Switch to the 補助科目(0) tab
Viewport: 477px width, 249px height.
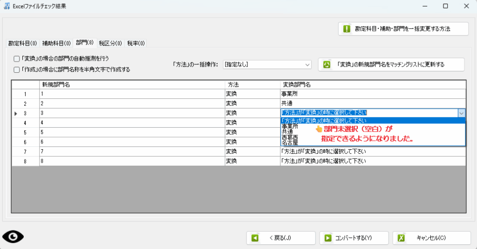[x=56, y=43]
